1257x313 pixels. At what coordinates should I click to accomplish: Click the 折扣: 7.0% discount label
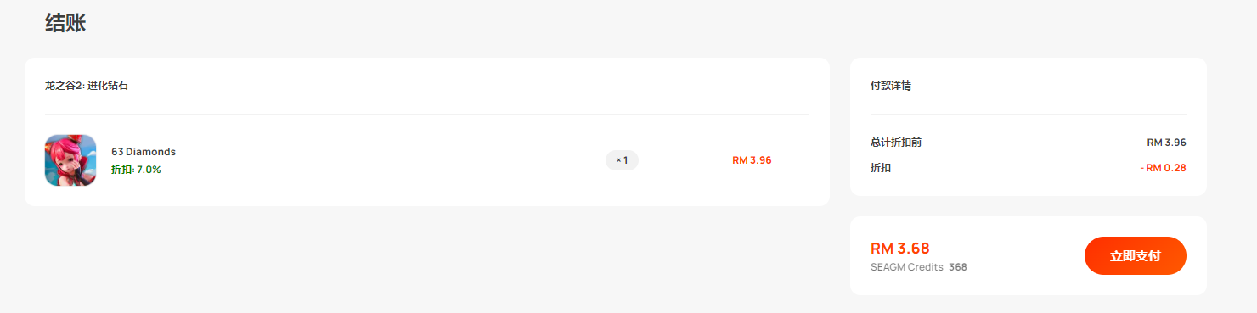[x=136, y=170]
